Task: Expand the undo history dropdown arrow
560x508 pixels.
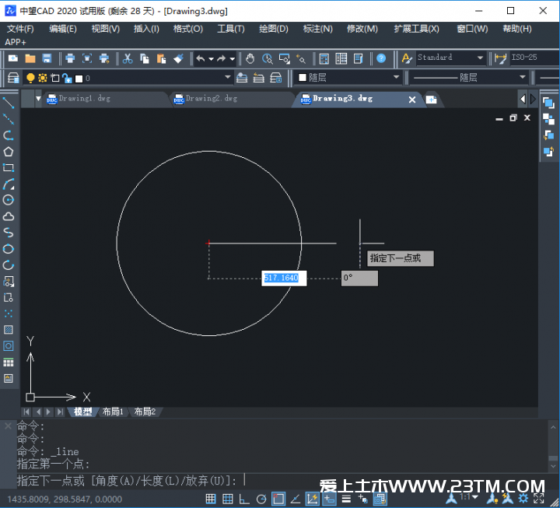Action: (212, 58)
